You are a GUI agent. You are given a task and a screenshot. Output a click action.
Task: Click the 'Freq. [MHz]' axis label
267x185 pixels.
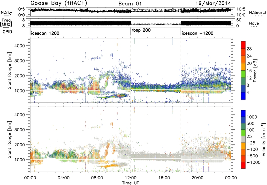(x=6, y=23)
